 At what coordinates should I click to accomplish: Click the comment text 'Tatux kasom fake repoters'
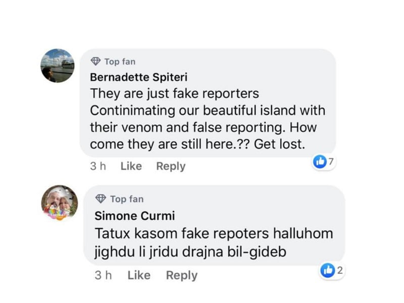coord(182,233)
